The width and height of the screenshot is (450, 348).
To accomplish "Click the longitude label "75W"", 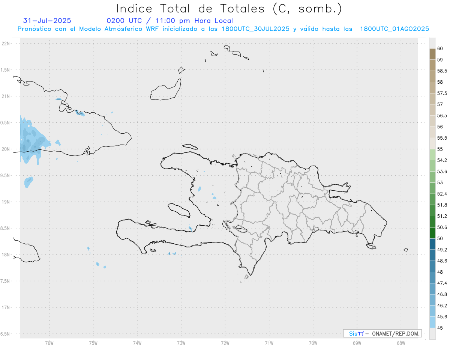I will coord(93,343).
